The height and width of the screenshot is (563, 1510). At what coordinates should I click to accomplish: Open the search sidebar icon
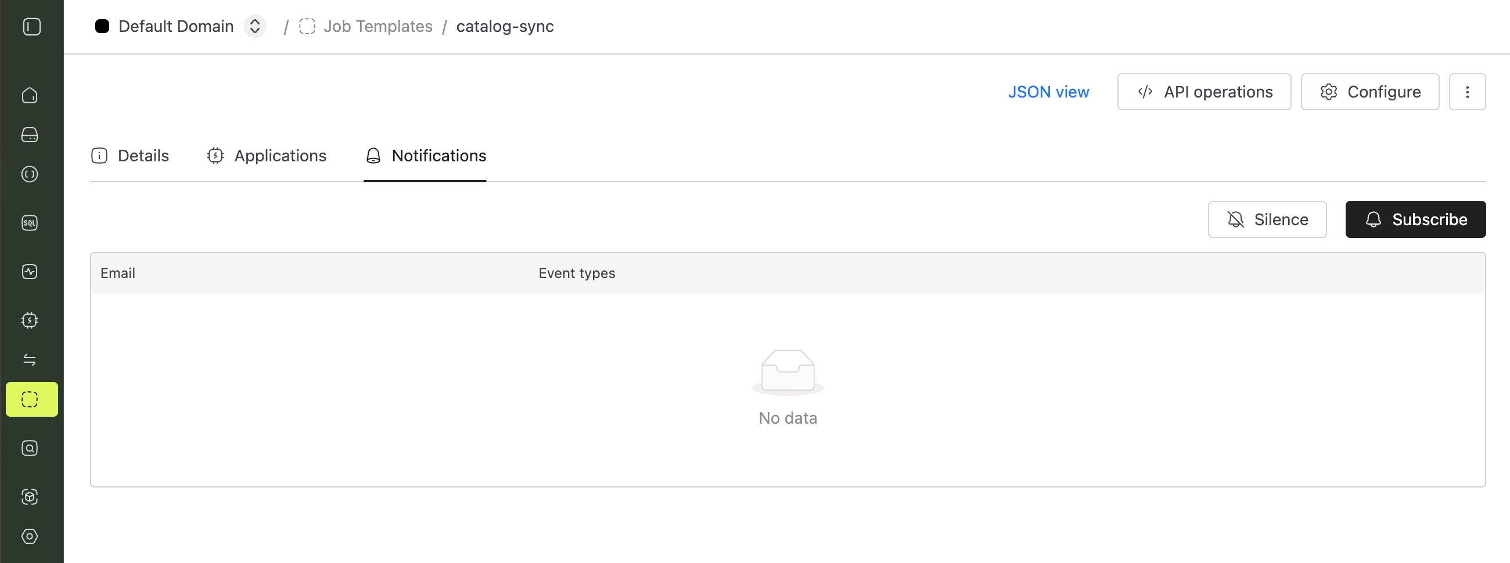pyautogui.click(x=30, y=448)
